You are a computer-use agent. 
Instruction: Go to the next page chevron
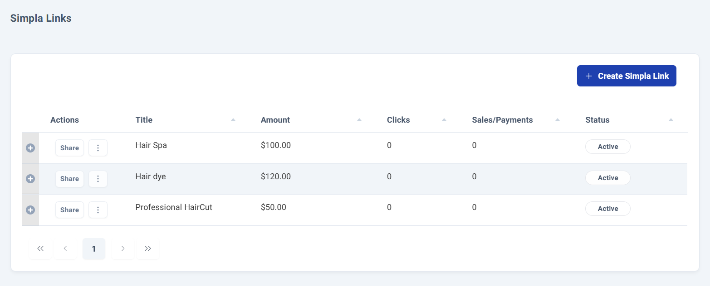(x=122, y=248)
